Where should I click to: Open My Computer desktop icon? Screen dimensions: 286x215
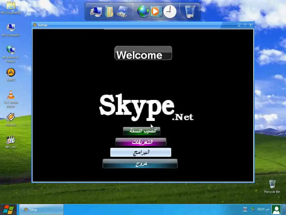(11, 30)
